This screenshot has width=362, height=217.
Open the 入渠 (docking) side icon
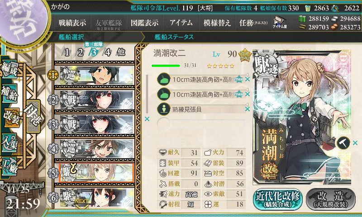pos(10,142)
